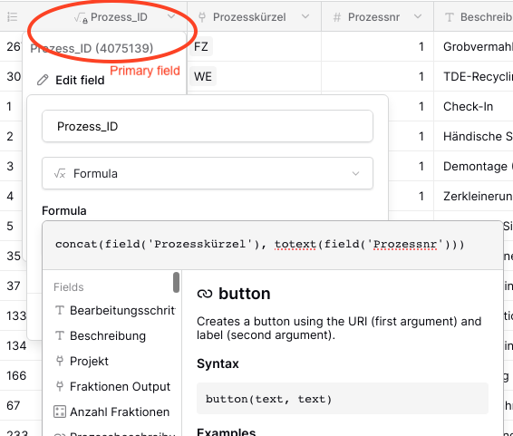
Task: Click the row count list icon in header
Action: [12, 16]
